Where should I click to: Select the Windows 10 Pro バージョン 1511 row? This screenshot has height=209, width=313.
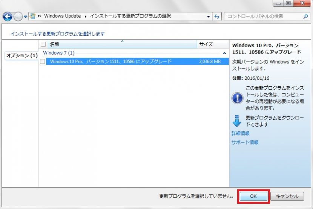click(x=137, y=61)
